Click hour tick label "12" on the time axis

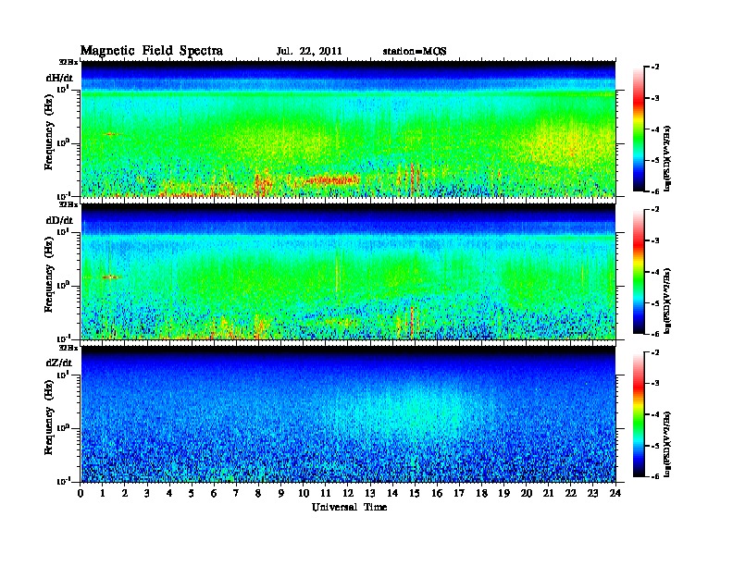click(348, 493)
